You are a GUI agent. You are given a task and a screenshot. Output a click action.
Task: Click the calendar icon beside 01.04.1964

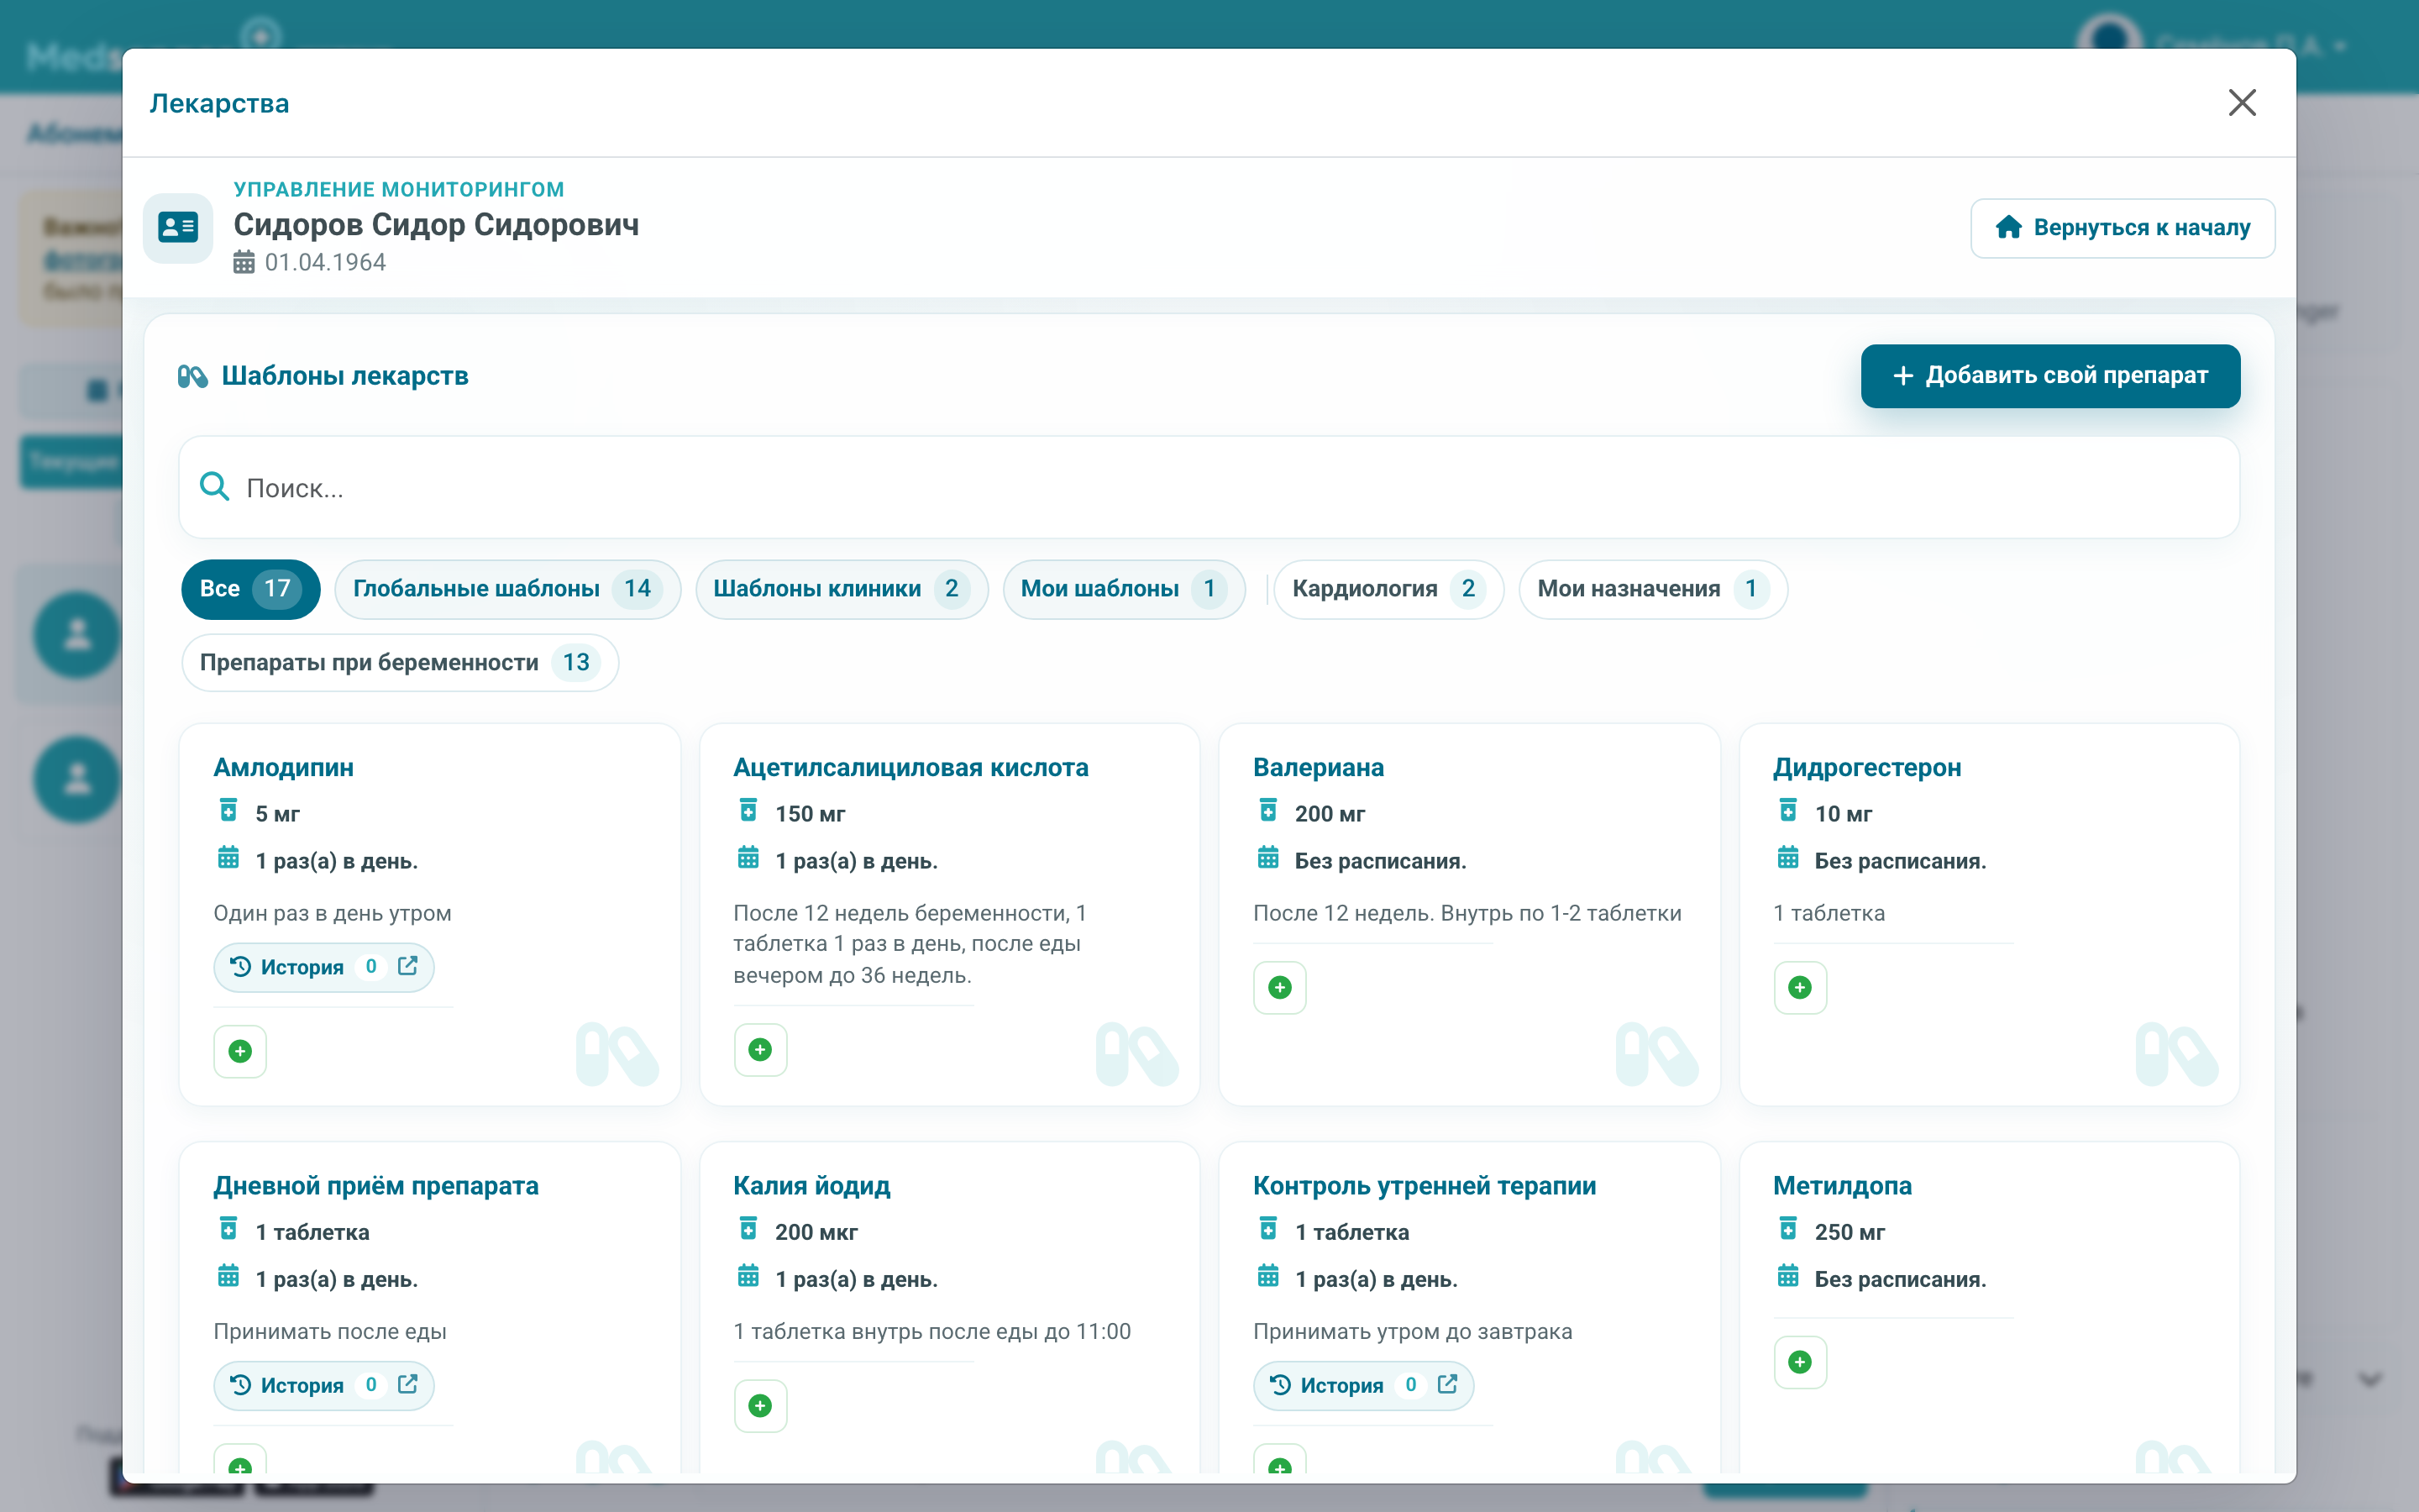pyautogui.click(x=244, y=263)
